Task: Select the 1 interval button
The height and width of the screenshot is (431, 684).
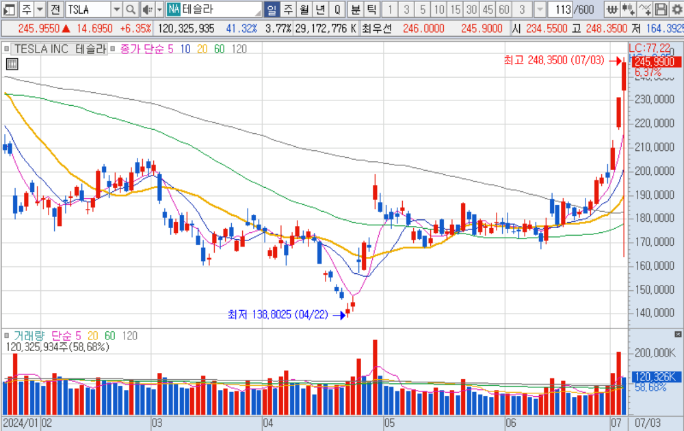Action: pos(390,9)
